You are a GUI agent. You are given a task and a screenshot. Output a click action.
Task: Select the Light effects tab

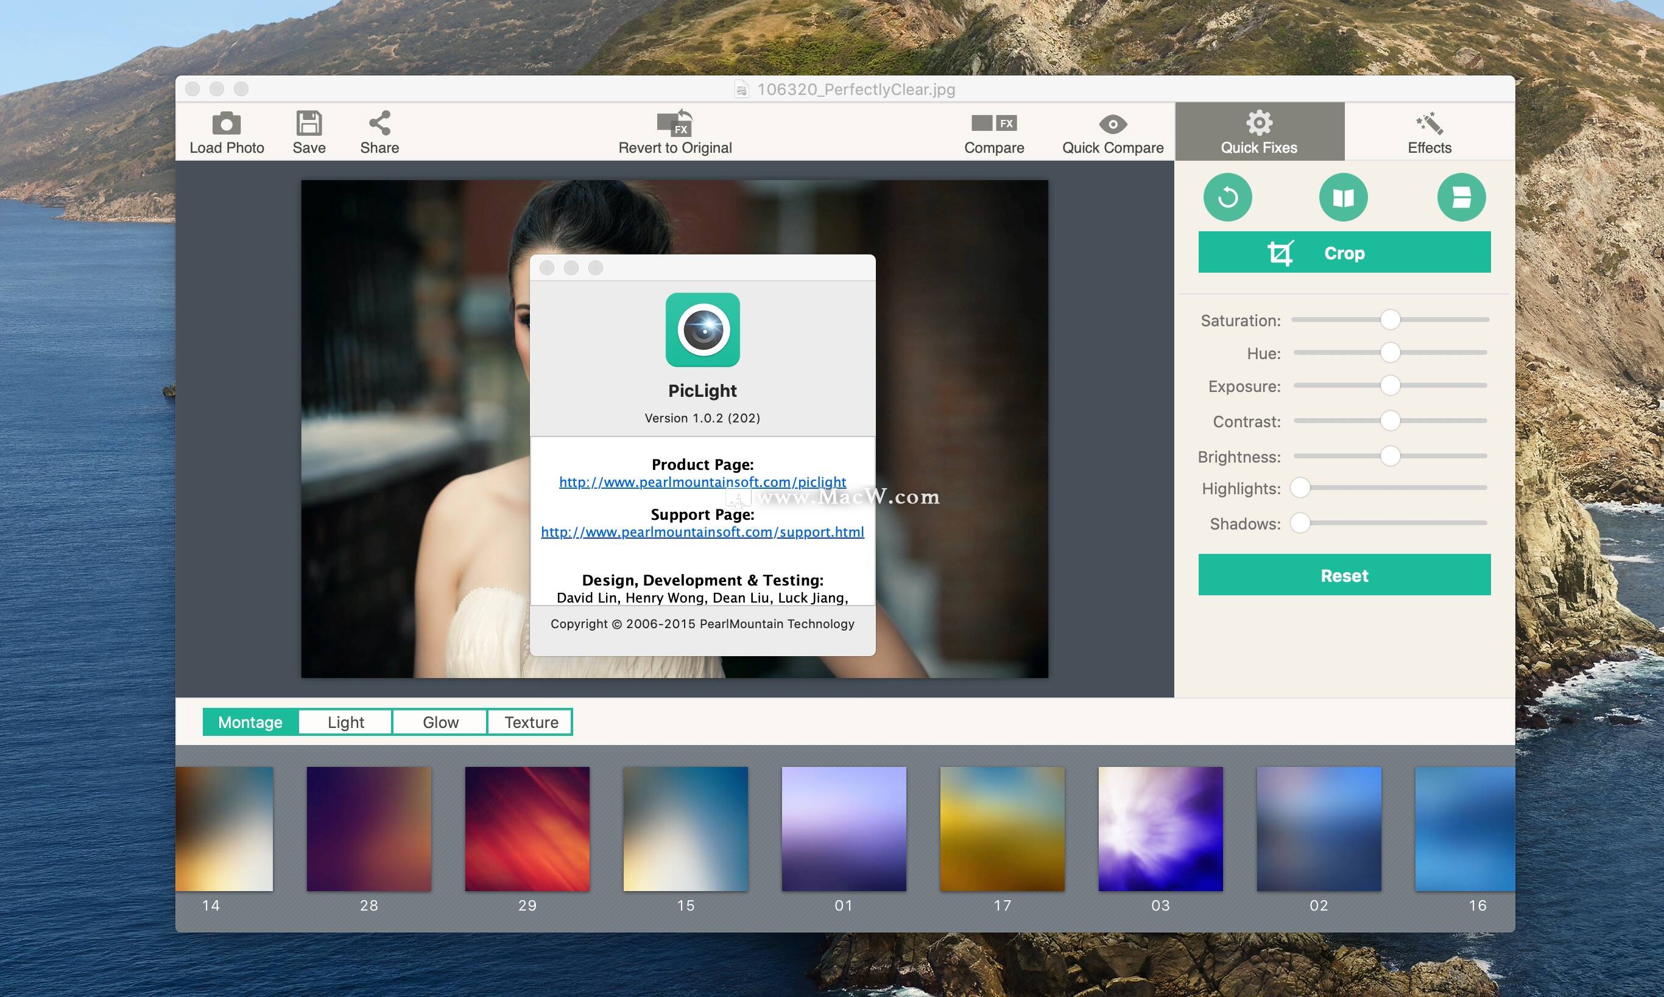point(345,722)
